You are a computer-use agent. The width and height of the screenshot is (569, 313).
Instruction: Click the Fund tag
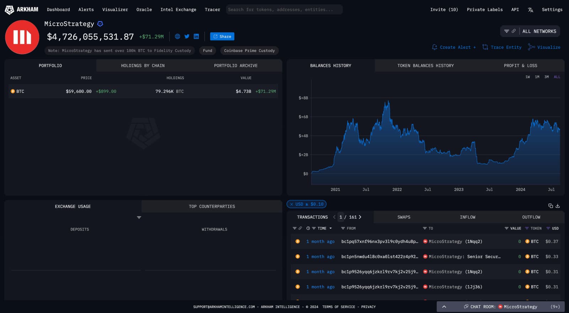[x=207, y=51]
